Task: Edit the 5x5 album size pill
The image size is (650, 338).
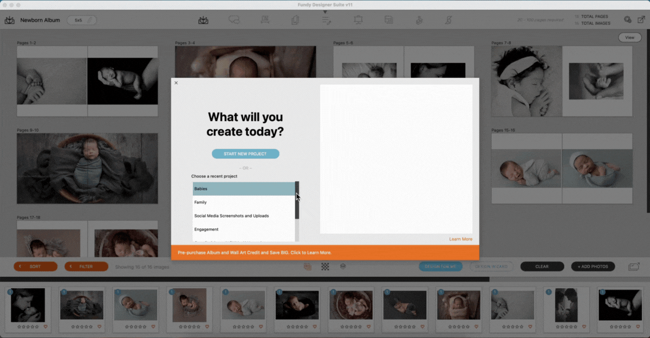Action: (x=82, y=20)
